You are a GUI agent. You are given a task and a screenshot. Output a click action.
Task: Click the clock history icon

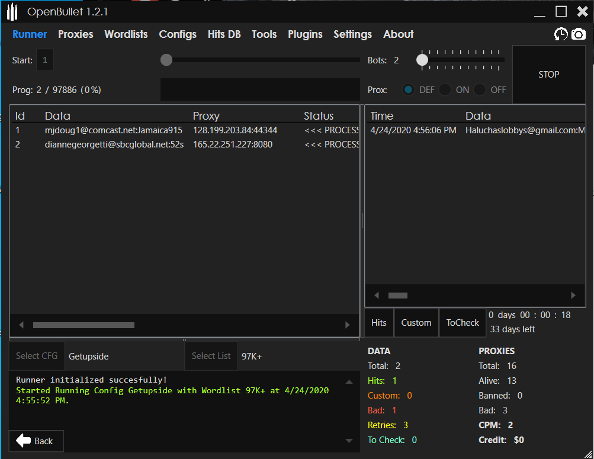pyautogui.click(x=560, y=34)
